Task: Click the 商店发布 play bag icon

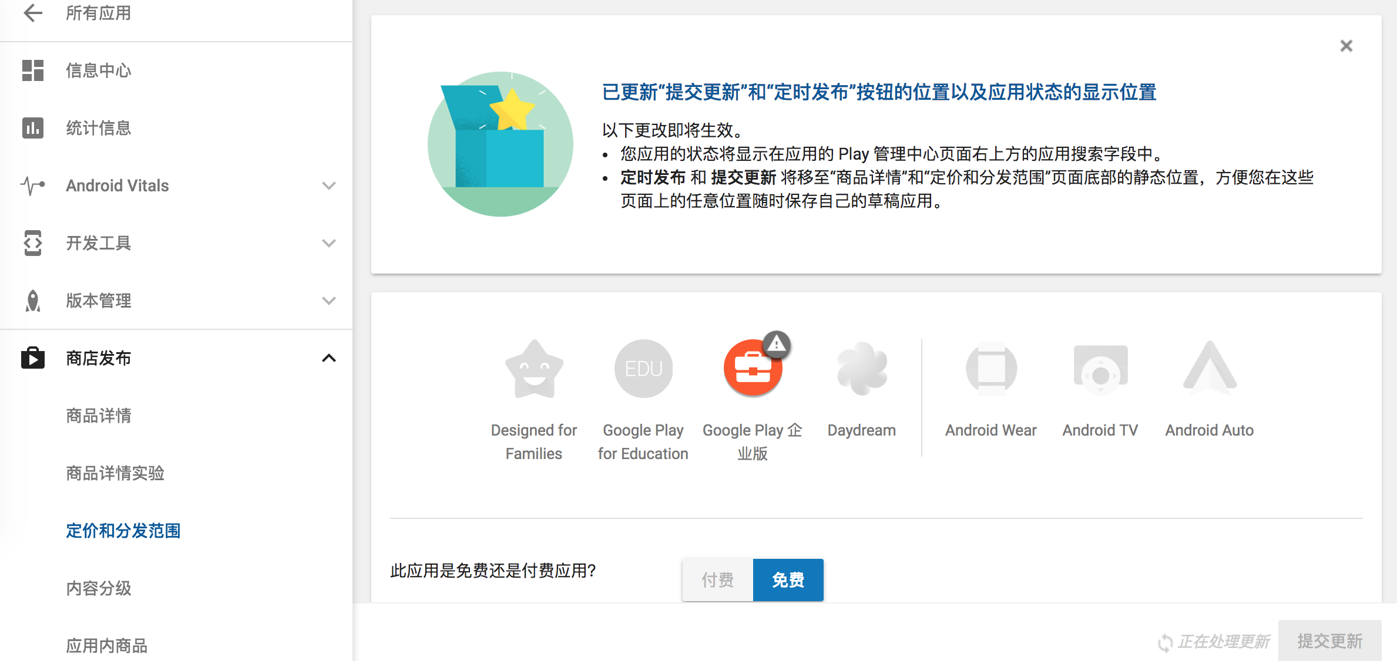Action: coord(33,358)
